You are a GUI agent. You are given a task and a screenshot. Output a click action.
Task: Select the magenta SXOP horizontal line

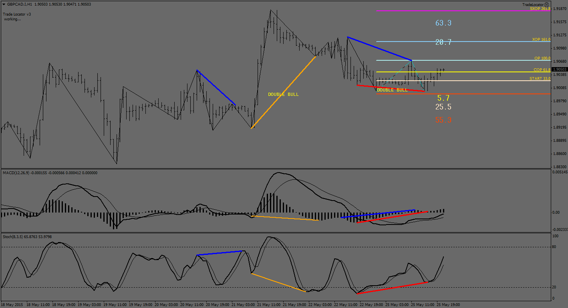tap(441, 11)
